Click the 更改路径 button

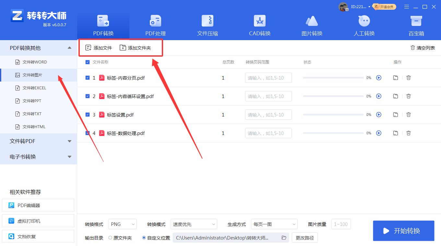click(305, 238)
